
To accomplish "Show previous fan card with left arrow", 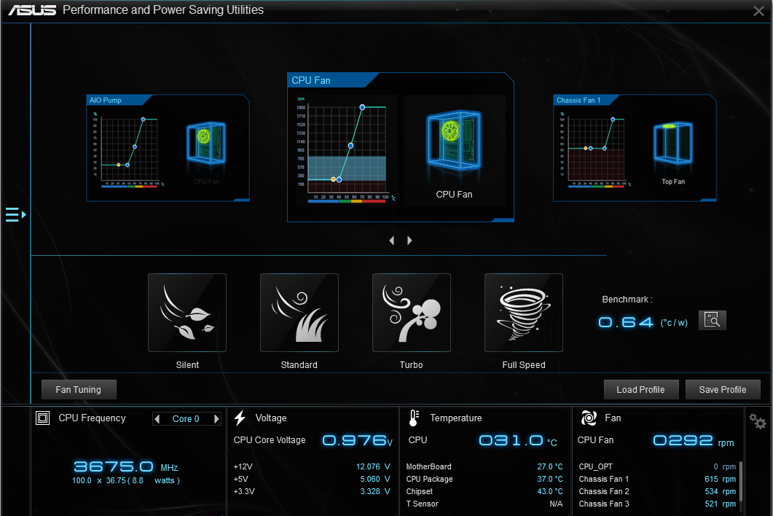I will point(392,241).
